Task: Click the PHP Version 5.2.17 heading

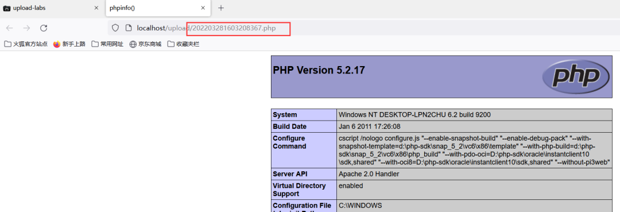Action: click(x=319, y=71)
